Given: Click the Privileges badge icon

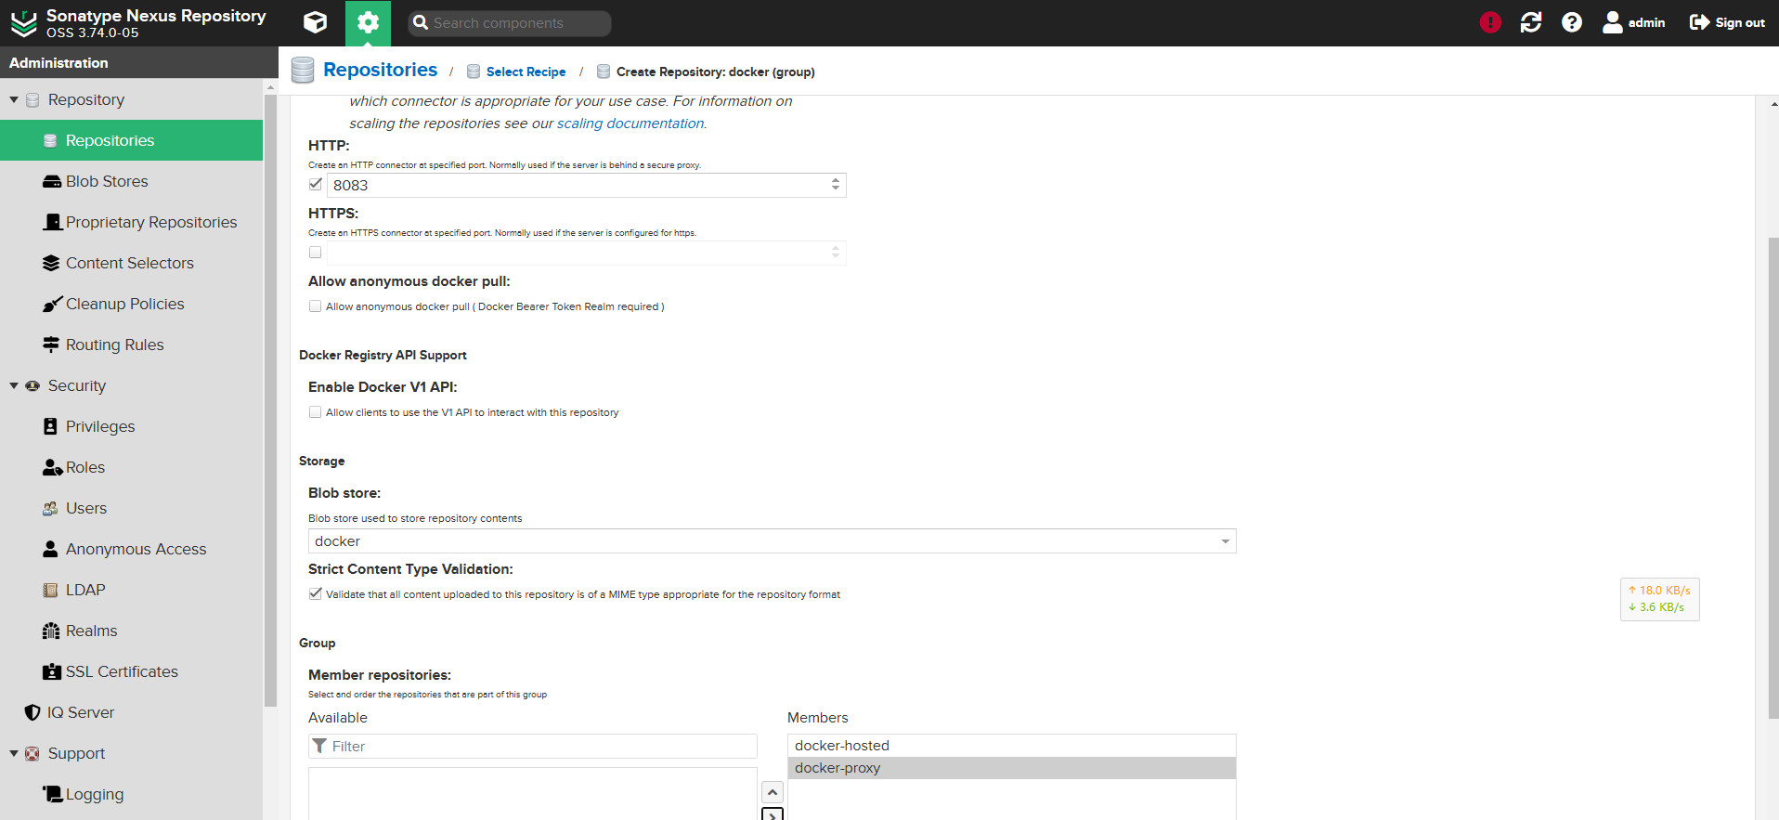Looking at the screenshot, I should (50, 426).
